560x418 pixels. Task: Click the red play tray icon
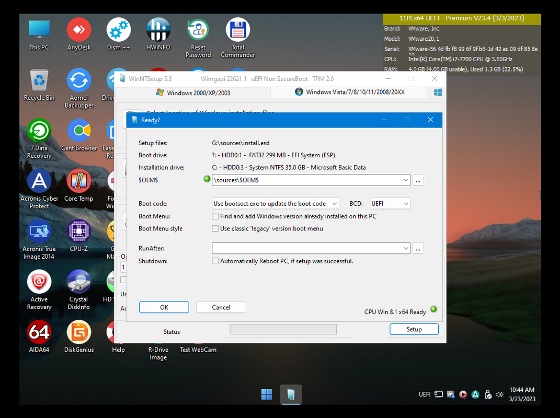coord(463,394)
